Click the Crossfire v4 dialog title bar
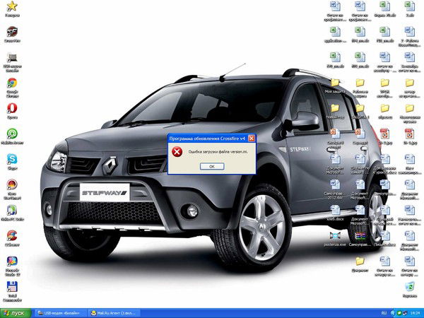Screen dimensions: 424x318 [205, 139]
